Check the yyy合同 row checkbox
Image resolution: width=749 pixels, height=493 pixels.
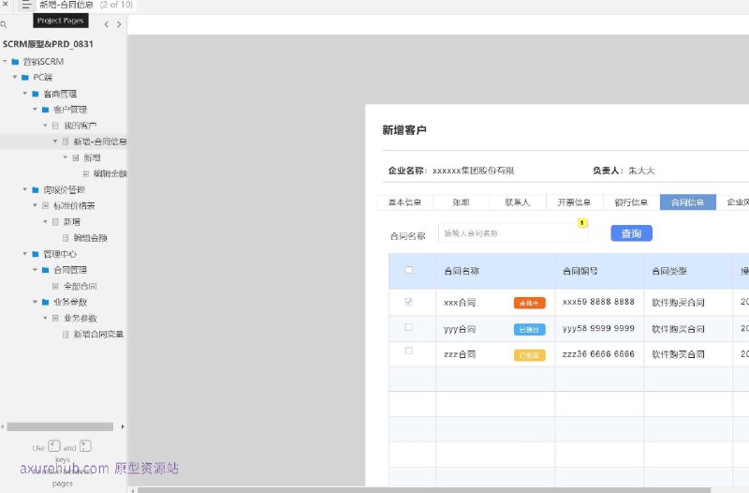pos(408,327)
